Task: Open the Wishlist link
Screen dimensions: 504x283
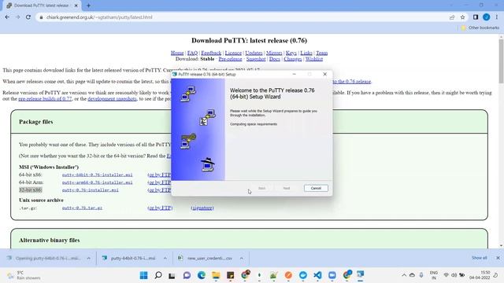Action: click(x=314, y=59)
